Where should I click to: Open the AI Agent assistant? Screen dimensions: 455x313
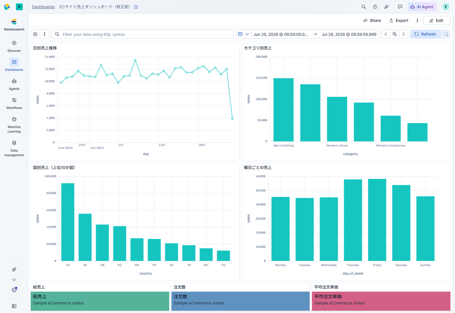click(x=422, y=7)
